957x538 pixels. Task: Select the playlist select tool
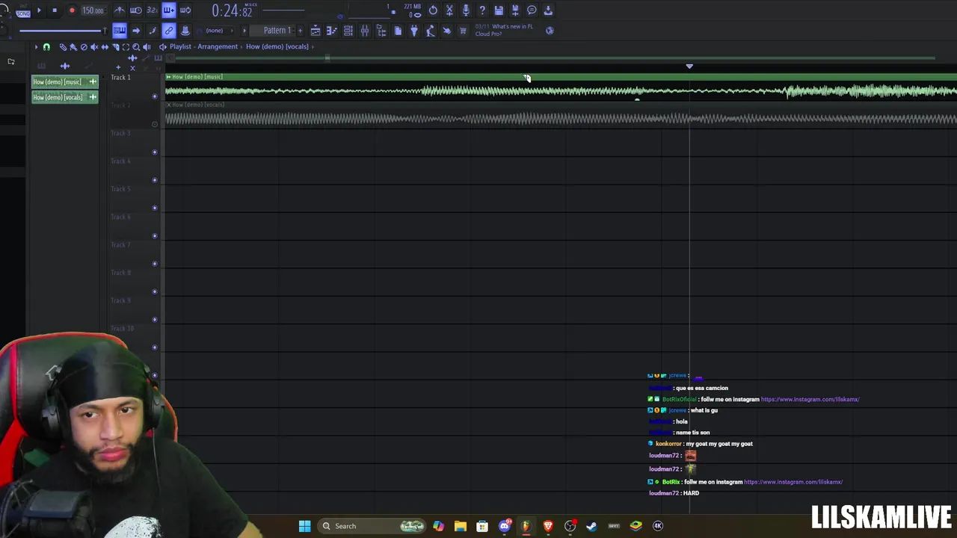[126, 47]
